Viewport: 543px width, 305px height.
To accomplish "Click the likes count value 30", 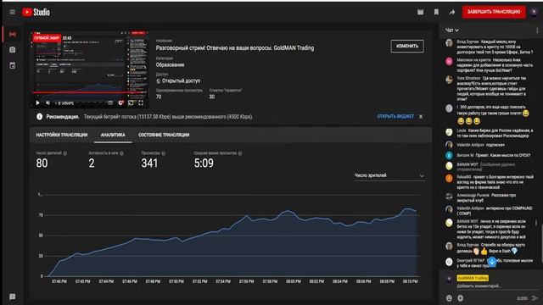I will click(212, 97).
